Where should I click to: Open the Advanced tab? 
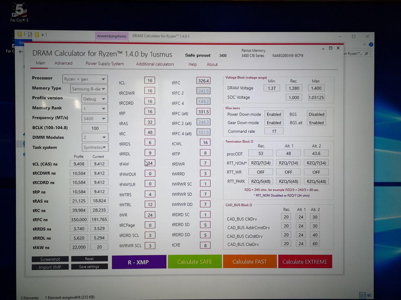(x=63, y=63)
